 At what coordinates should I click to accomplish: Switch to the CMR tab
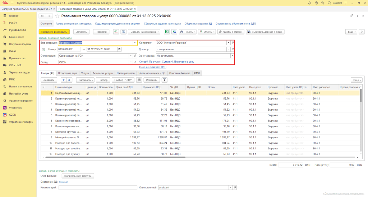coord(197,73)
